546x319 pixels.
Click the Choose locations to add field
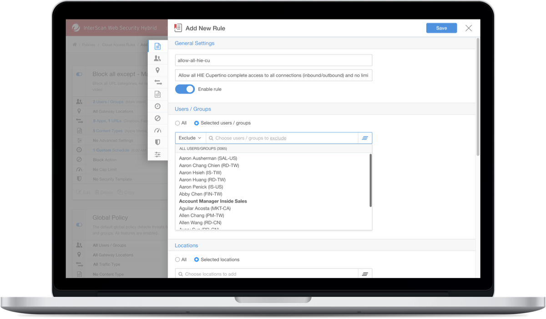(x=267, y=274)
